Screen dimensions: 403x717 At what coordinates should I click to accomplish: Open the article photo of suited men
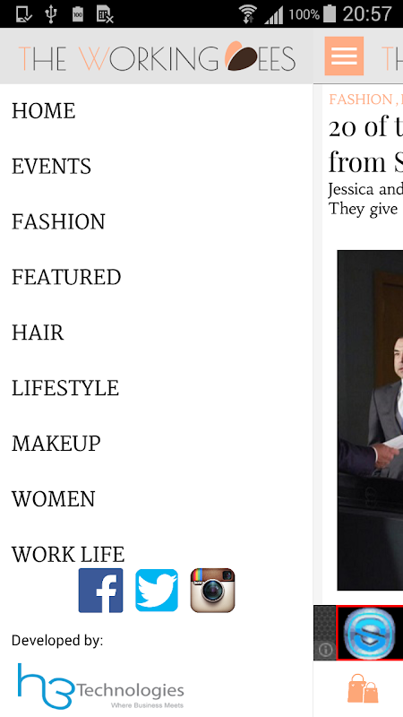point(370,419)
